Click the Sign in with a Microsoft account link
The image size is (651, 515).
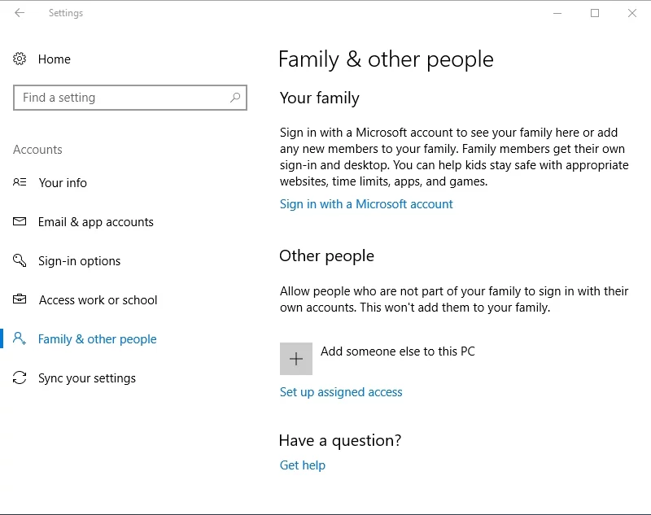366,204
